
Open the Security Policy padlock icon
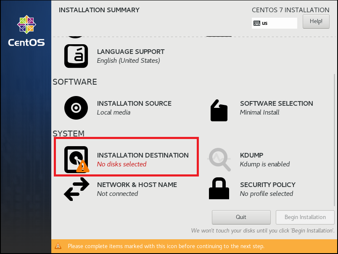219,188
